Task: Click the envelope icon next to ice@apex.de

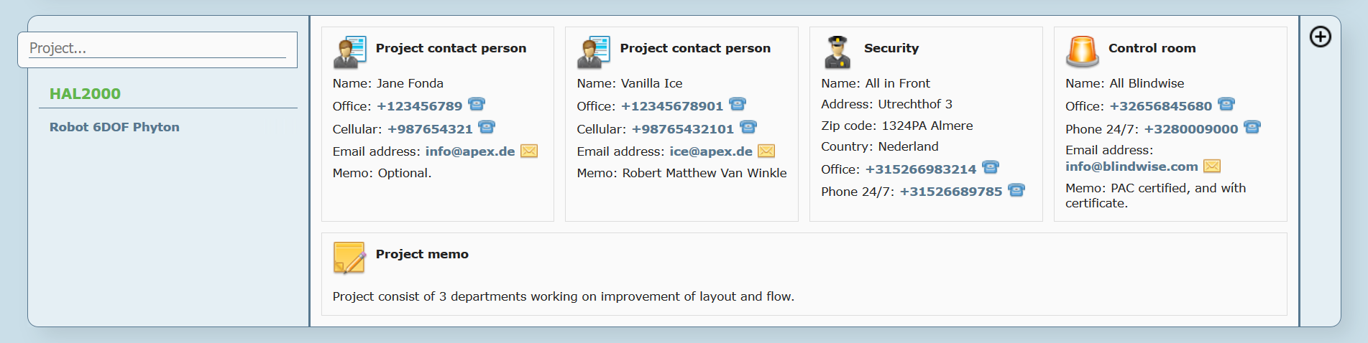Action: click(766, 151)
